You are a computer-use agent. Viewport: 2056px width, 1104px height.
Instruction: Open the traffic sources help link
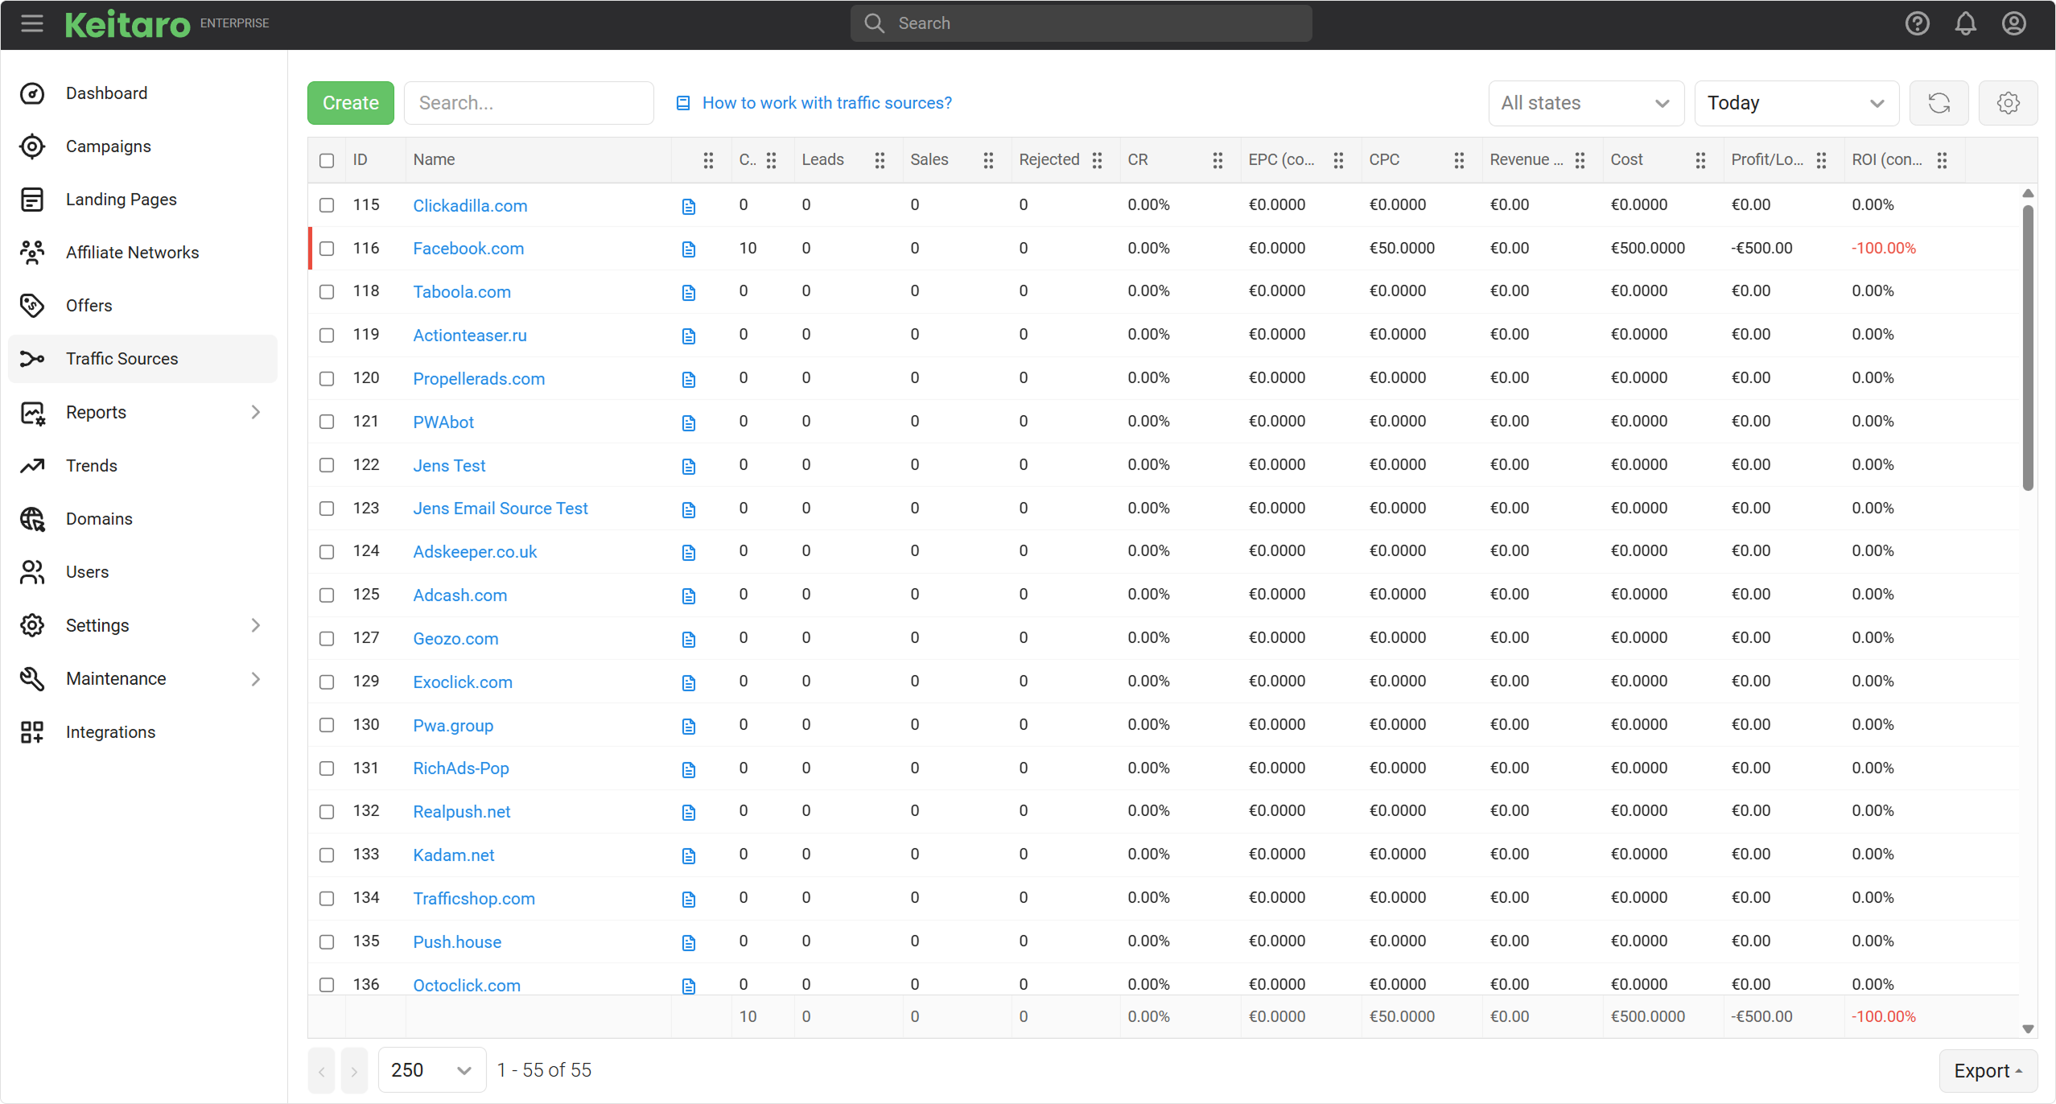pyautogui.click(x=826, y=103)
